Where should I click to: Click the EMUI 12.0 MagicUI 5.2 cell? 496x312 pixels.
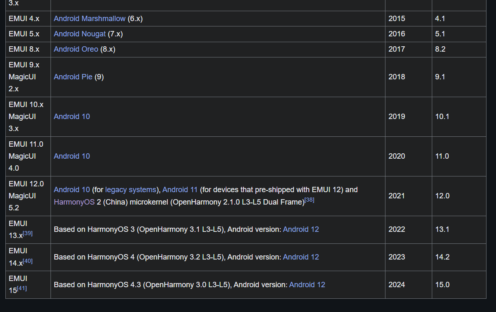coord(28,196)
